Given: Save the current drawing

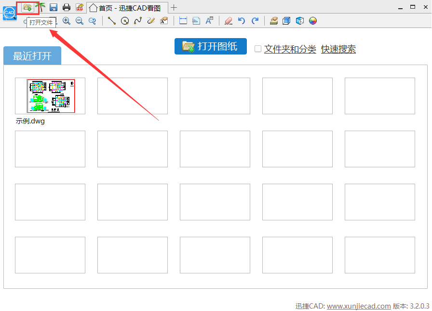Looking at the screenshot, I should (53, 7).
